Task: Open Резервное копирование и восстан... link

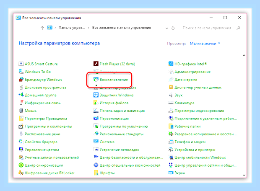Action: tap(205, 134)
